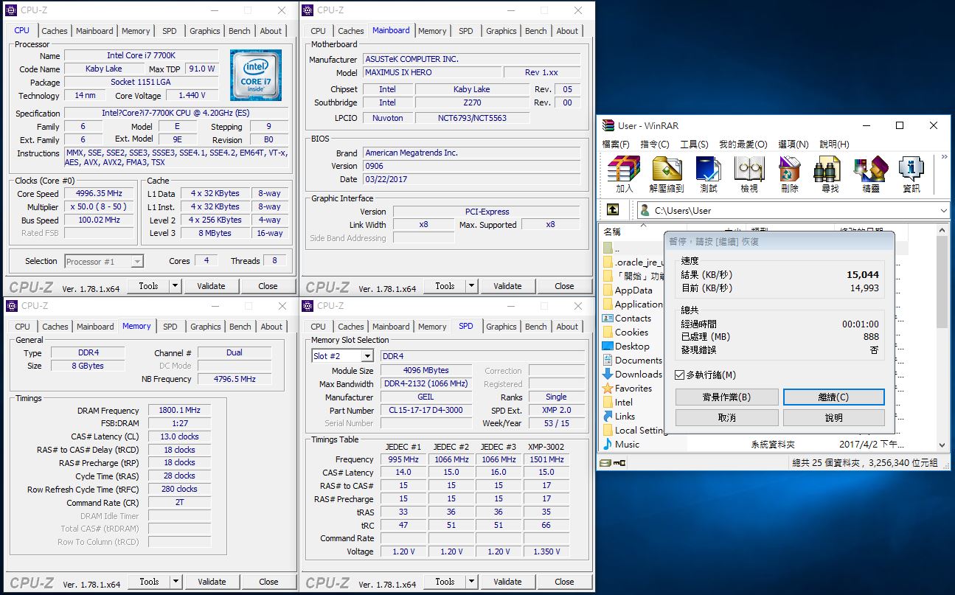Open the Slot #2 memory slot dropdown
Screen dimensions: 955x595
point(367,356)
